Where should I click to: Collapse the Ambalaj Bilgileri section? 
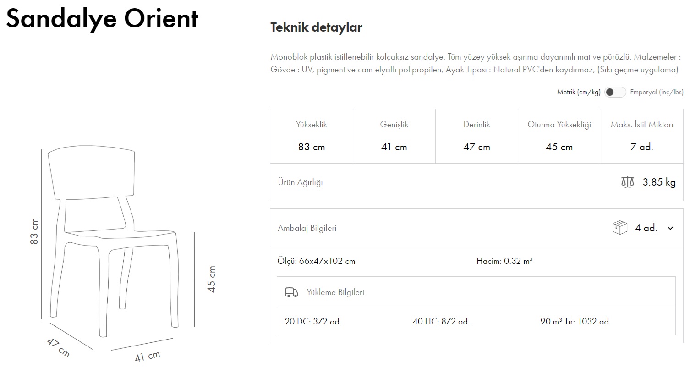[x=307, y=228]
